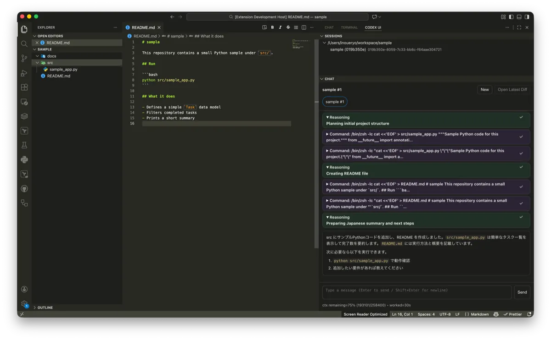Apply strikethrough formatting in the toolbar
Image resolution: width=551 pixels, height=340 pixels.
(288, 27)
